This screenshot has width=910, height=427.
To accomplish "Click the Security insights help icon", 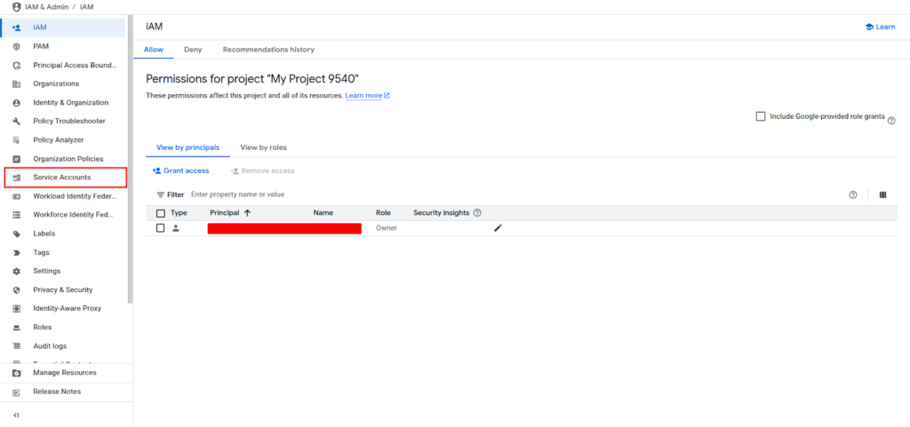I will 477,213.
